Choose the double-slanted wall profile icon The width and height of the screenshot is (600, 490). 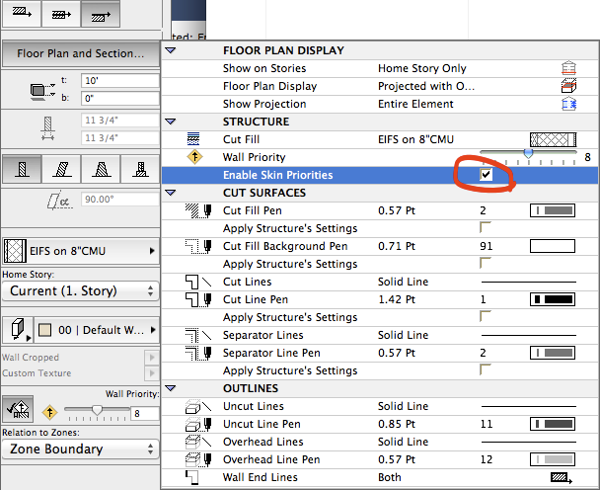click(x=102, y=169)
